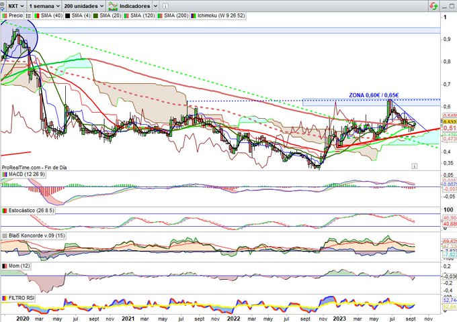Select the 'ZONA 0,60€ / 0,65€' annotation text
The height and width of the screenshot is (322, 457).
click(x=374, y=95)
